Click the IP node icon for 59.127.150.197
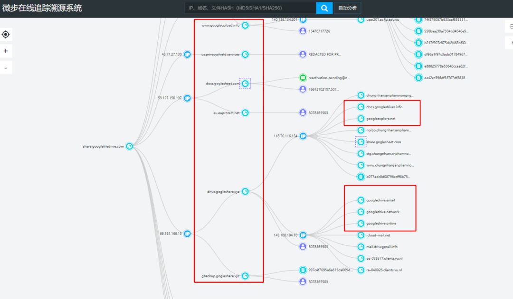 point(187,98)
